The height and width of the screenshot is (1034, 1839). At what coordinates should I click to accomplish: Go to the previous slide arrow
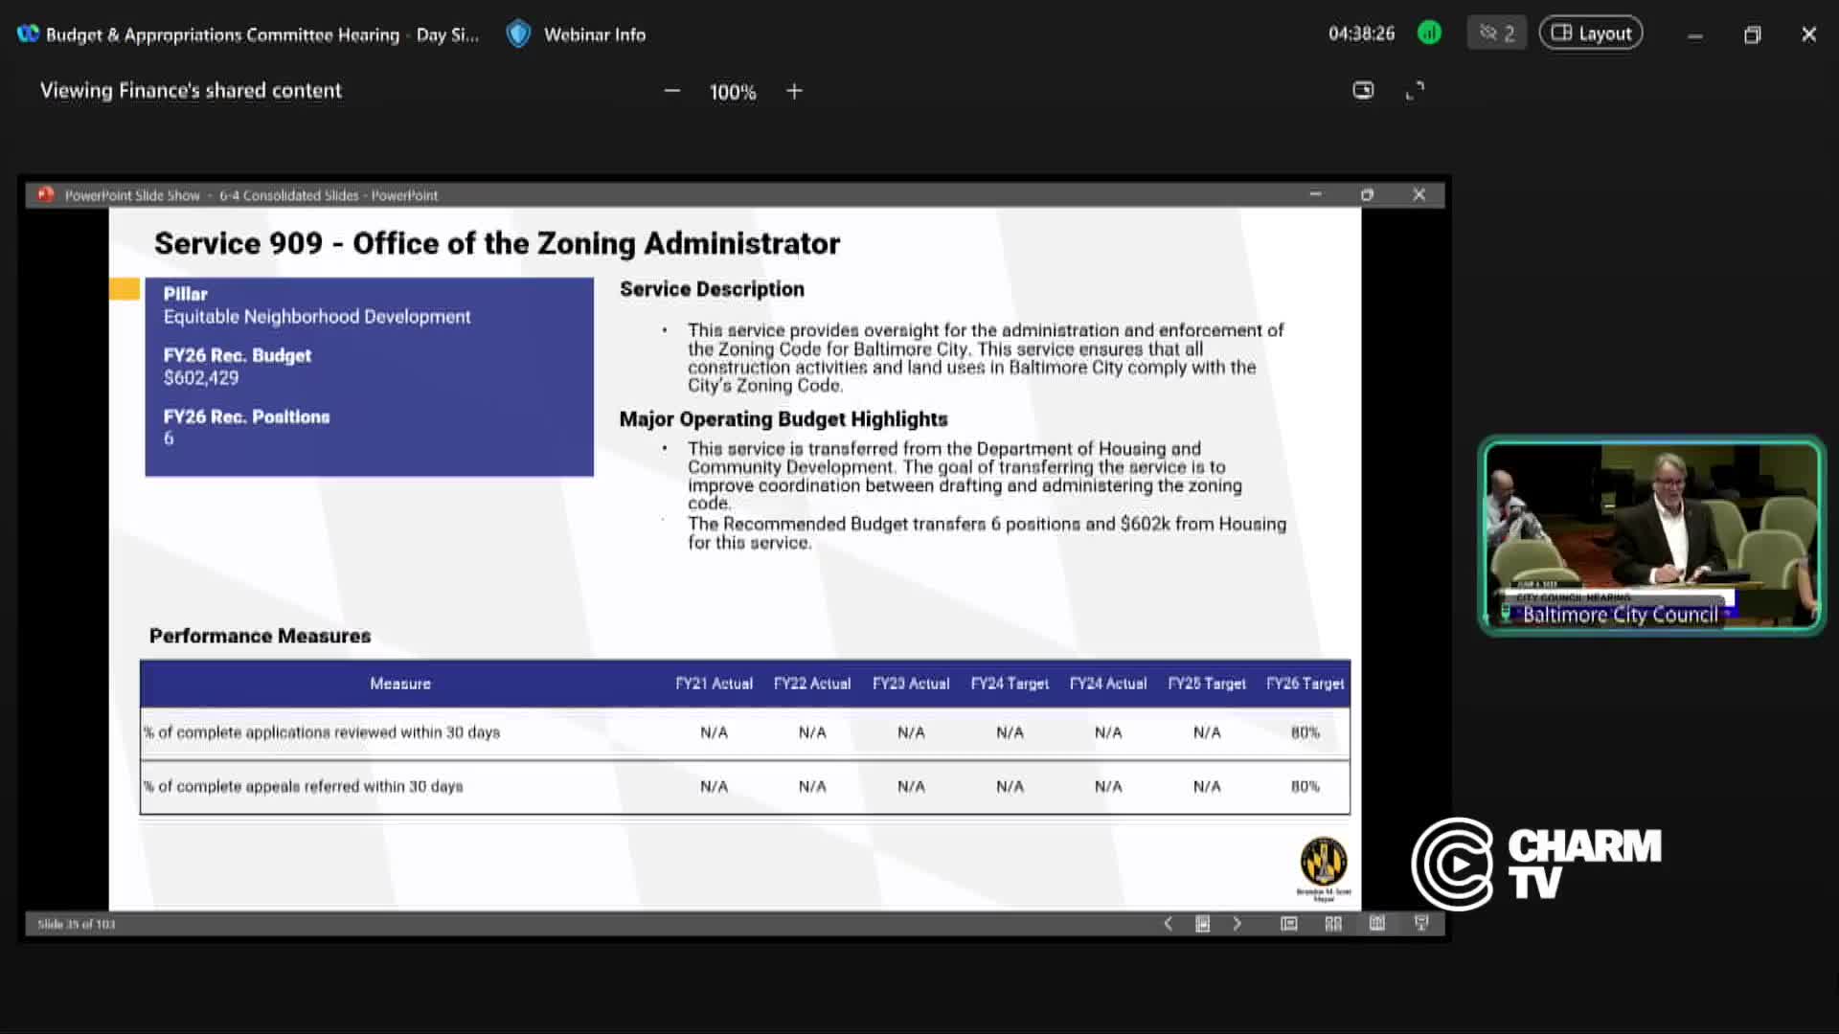click(x=1168, y=923)
